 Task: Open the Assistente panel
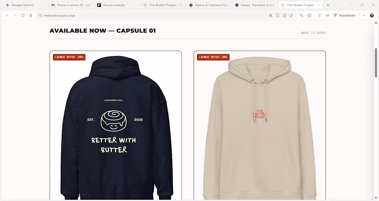tap(345, 15)
